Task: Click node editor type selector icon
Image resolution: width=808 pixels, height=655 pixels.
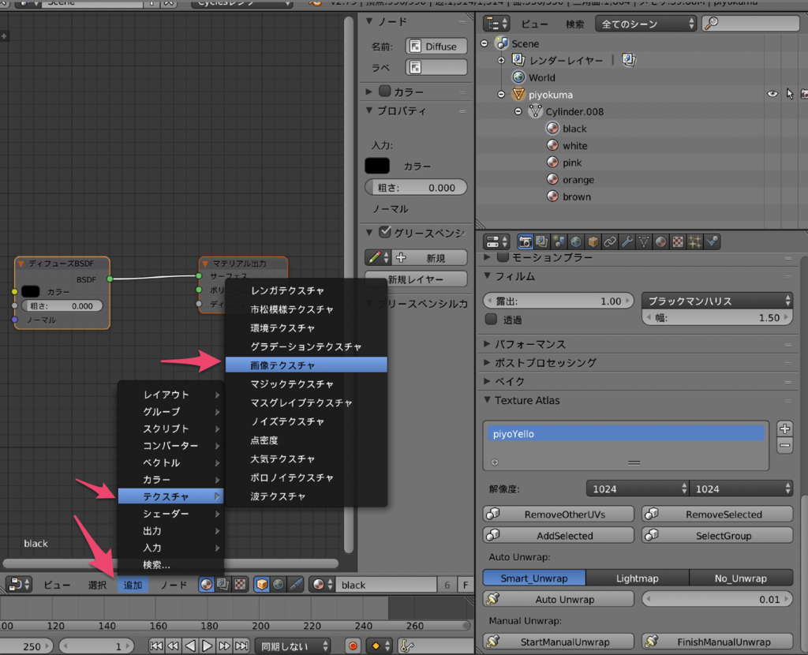Action: (x=19, y=585)
